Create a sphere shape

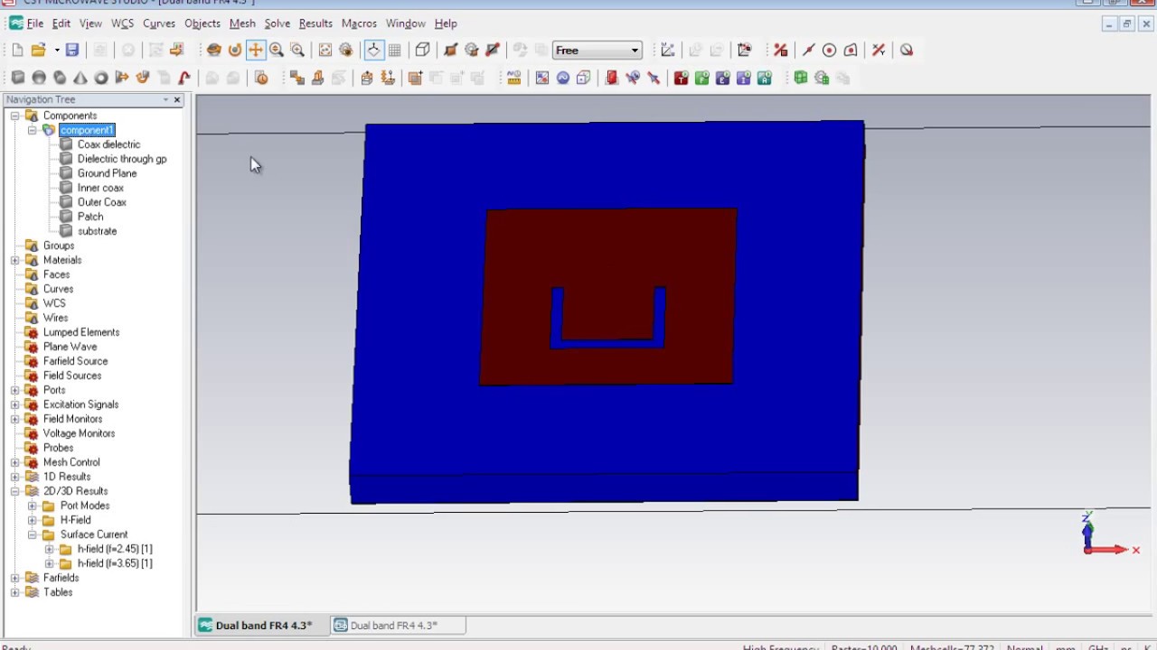click(39, 79)
